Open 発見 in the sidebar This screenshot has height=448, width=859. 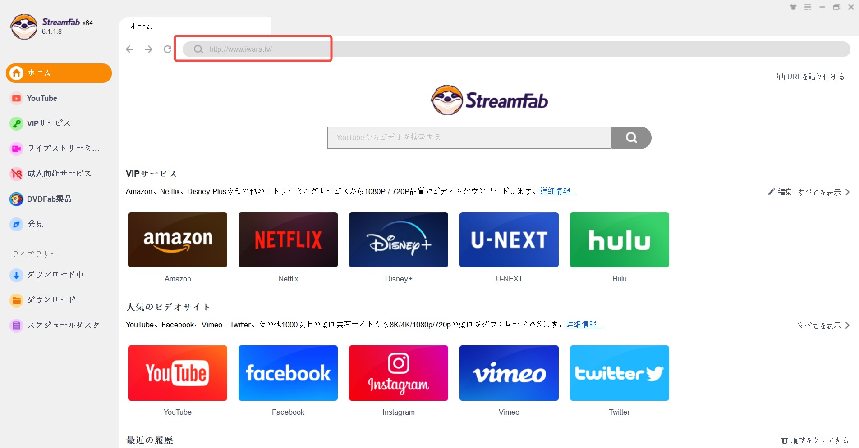tap(59, 224)
